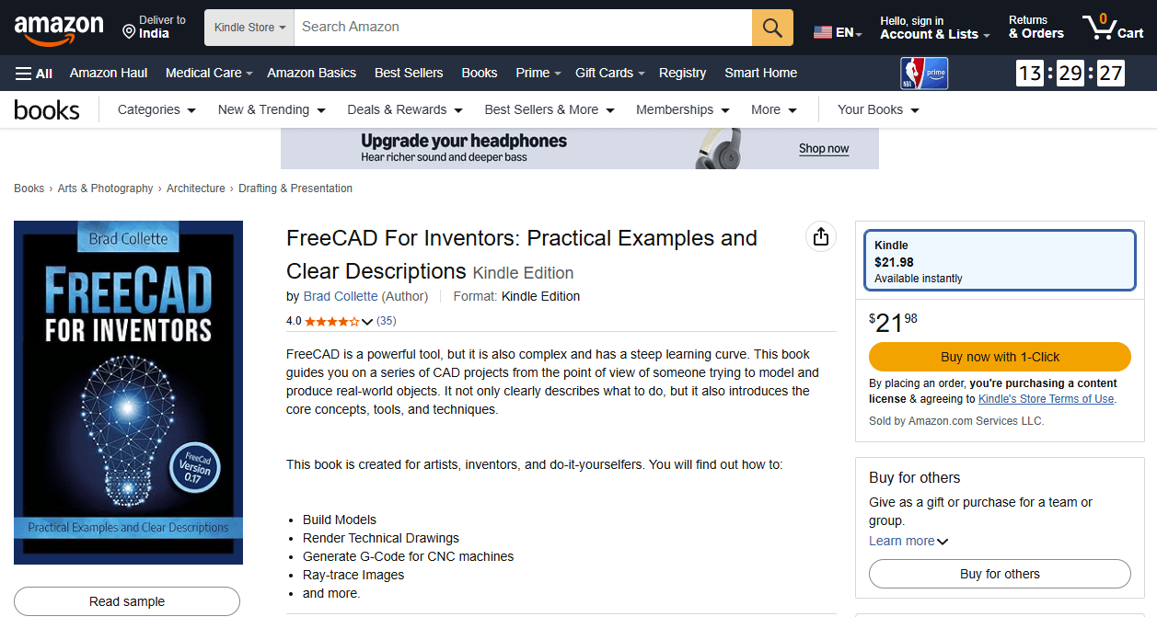Open Best Sellers in the navigation bar
Image resolution: width=1157 pixels, height=617 pixels.
pos(409,73)
